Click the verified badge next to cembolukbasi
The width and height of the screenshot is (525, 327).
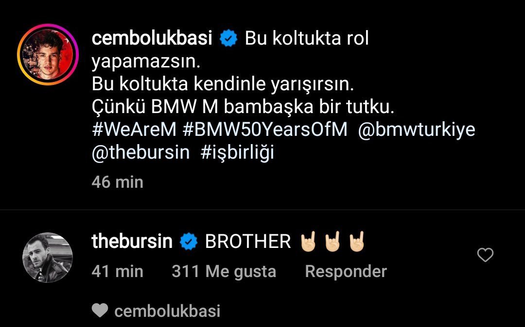click(x=228, y=38)
